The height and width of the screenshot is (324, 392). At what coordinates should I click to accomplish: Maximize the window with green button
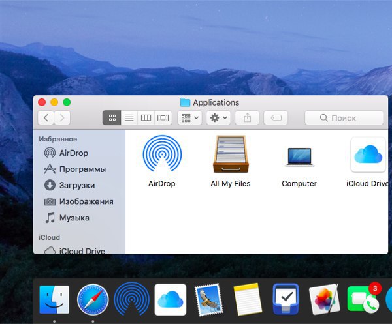67,102
